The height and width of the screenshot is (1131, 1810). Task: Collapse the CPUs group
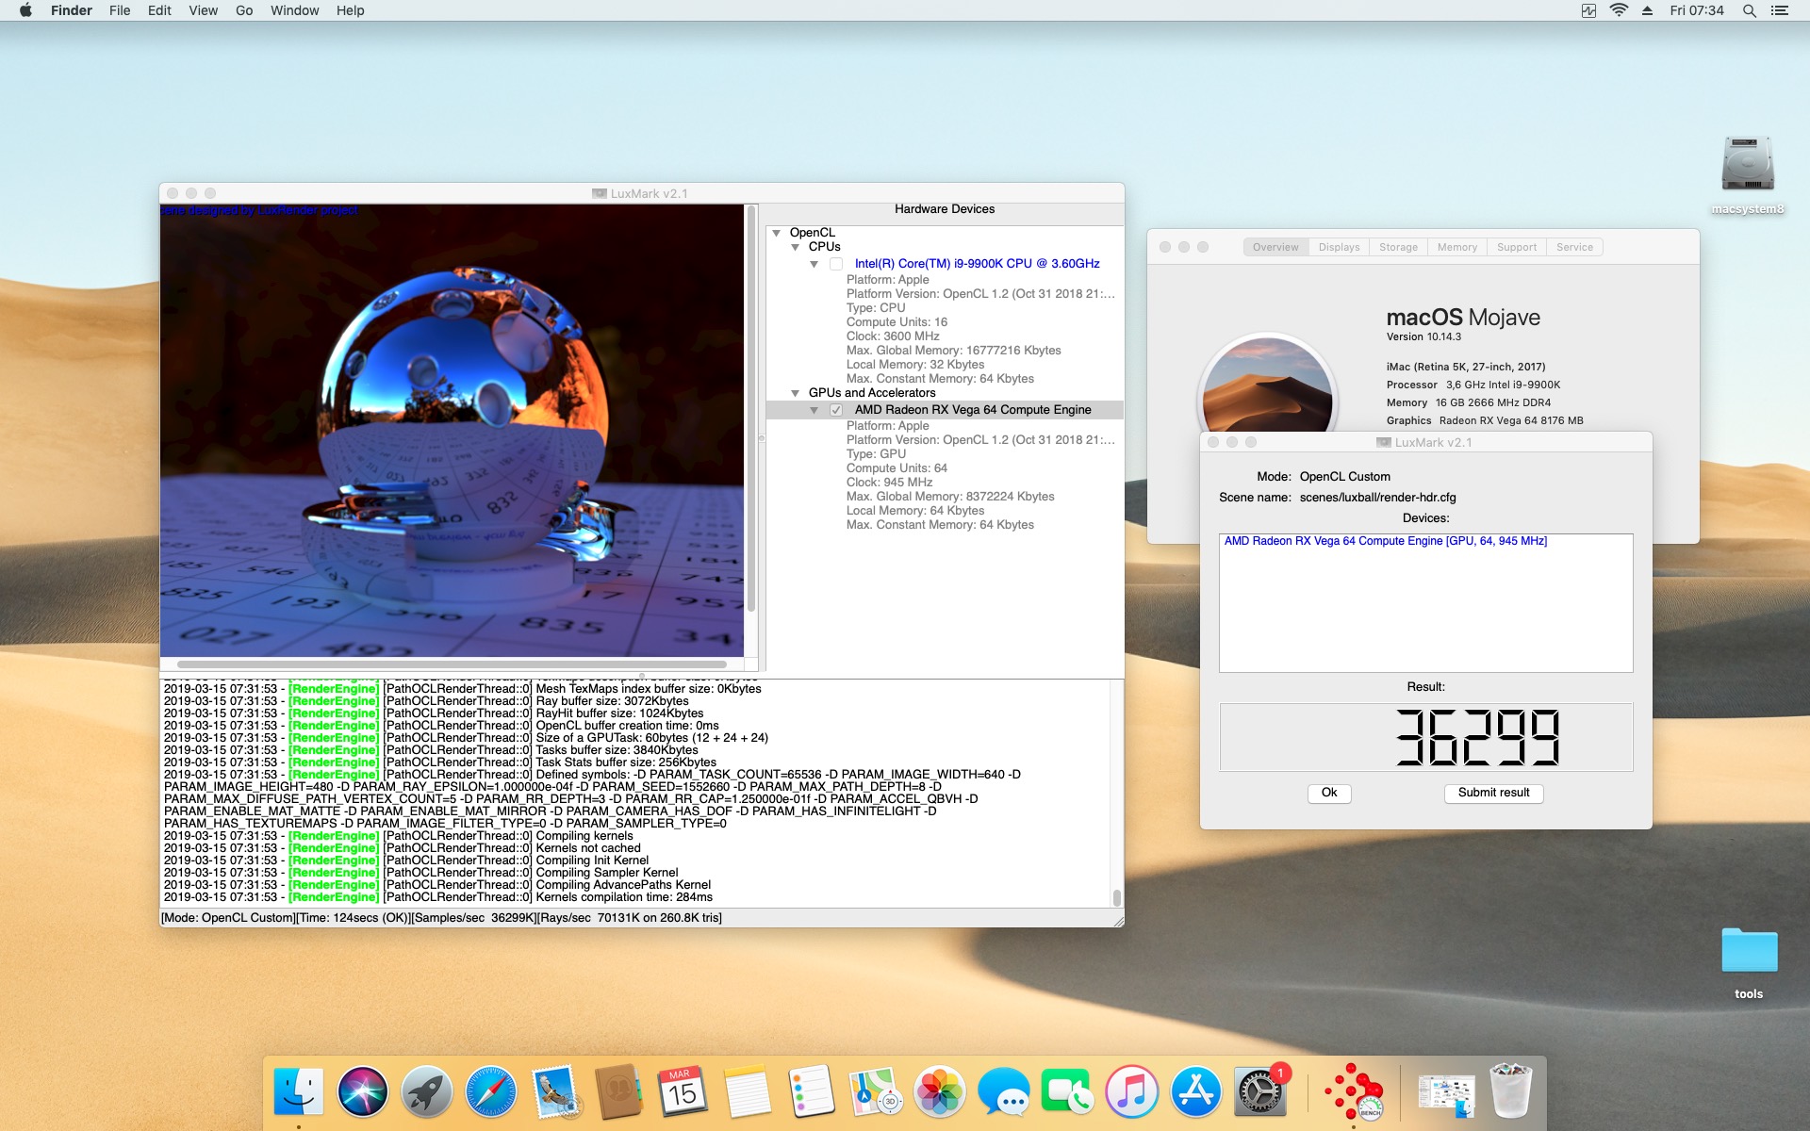795,247
